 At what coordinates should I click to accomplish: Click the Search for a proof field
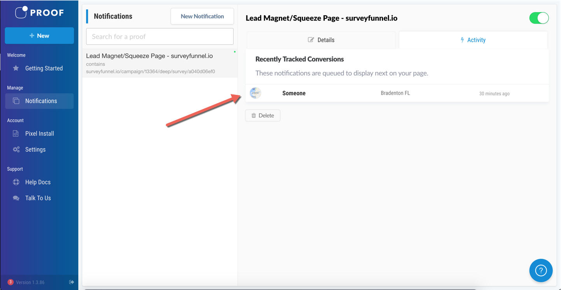tap(160, 37)
